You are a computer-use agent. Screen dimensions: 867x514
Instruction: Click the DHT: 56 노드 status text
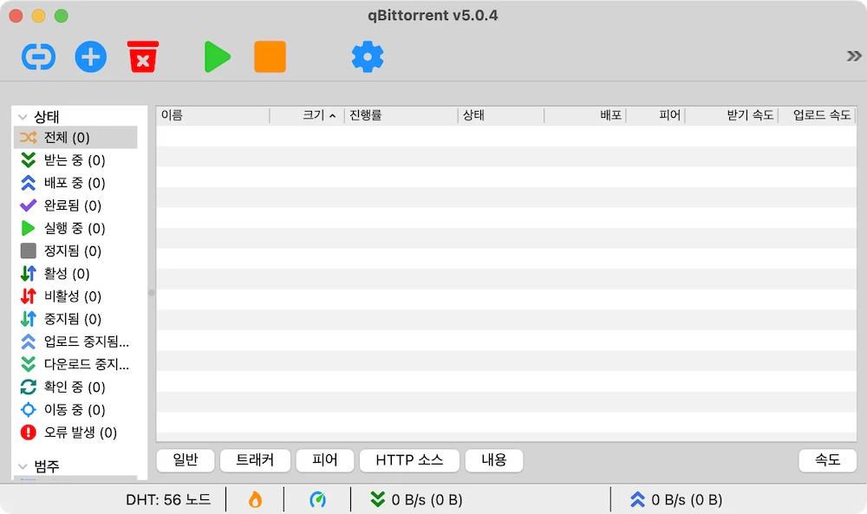[x=168, y=499]
